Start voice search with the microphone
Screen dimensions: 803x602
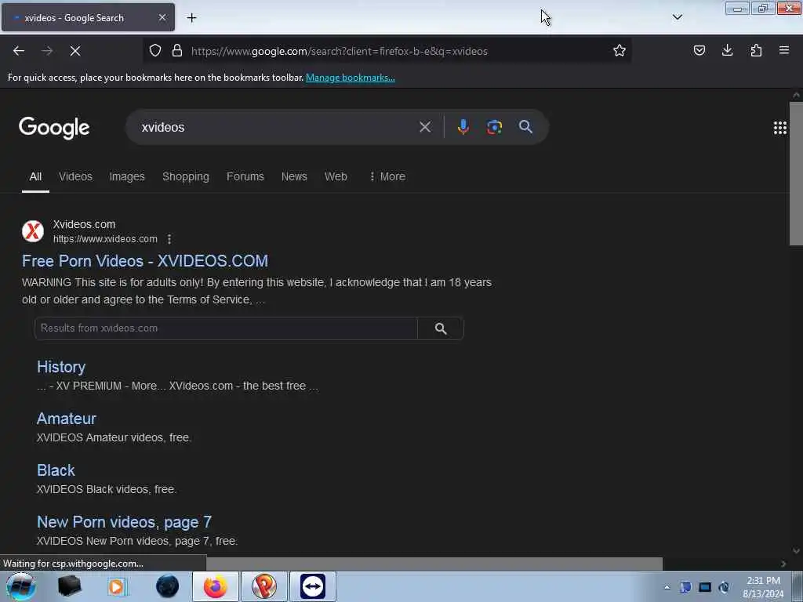click(463, 127)
